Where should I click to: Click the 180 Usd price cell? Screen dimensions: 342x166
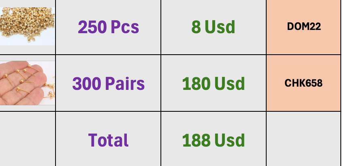[x=213, y=83]
